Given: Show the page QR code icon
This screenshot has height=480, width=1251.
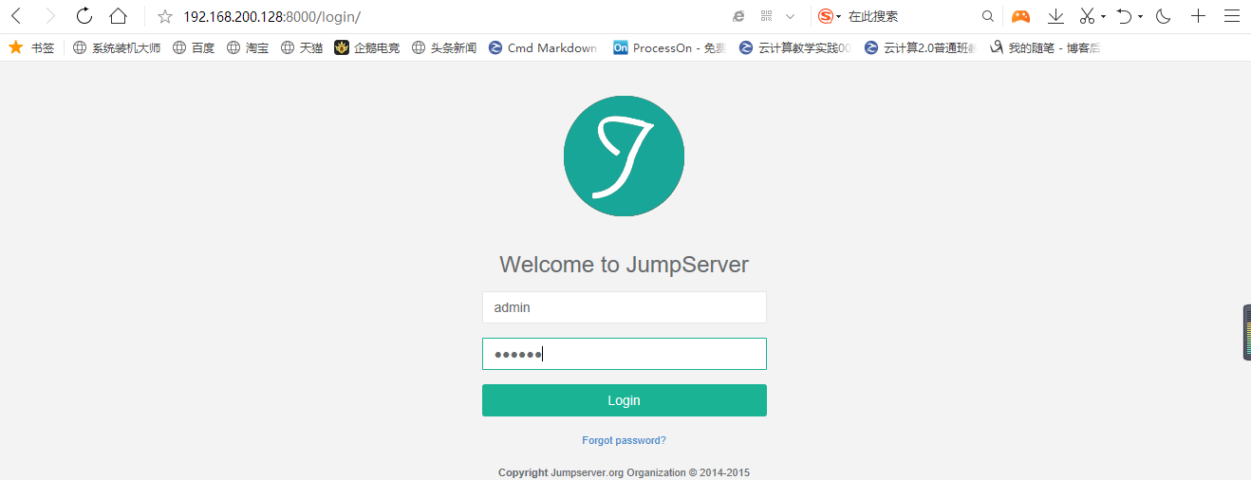Looking at the screenshot, I should click(766, 16).
